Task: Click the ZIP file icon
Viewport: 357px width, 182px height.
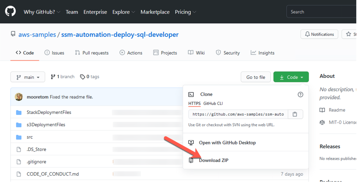Action: point(191,160)
